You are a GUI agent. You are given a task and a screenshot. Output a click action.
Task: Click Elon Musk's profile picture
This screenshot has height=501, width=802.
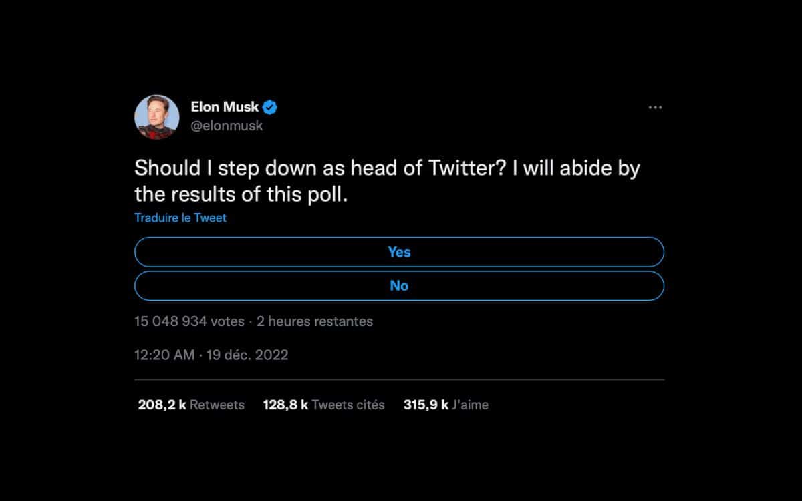(157, 116)
